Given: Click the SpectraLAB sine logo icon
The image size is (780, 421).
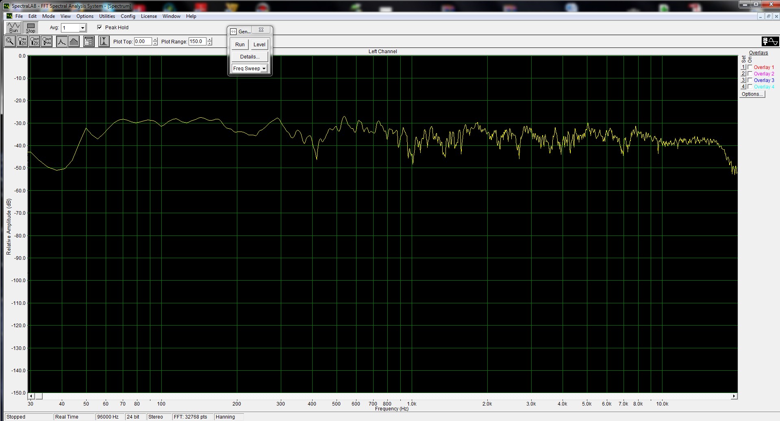Looking at the screenshot, I should (770, 41).
